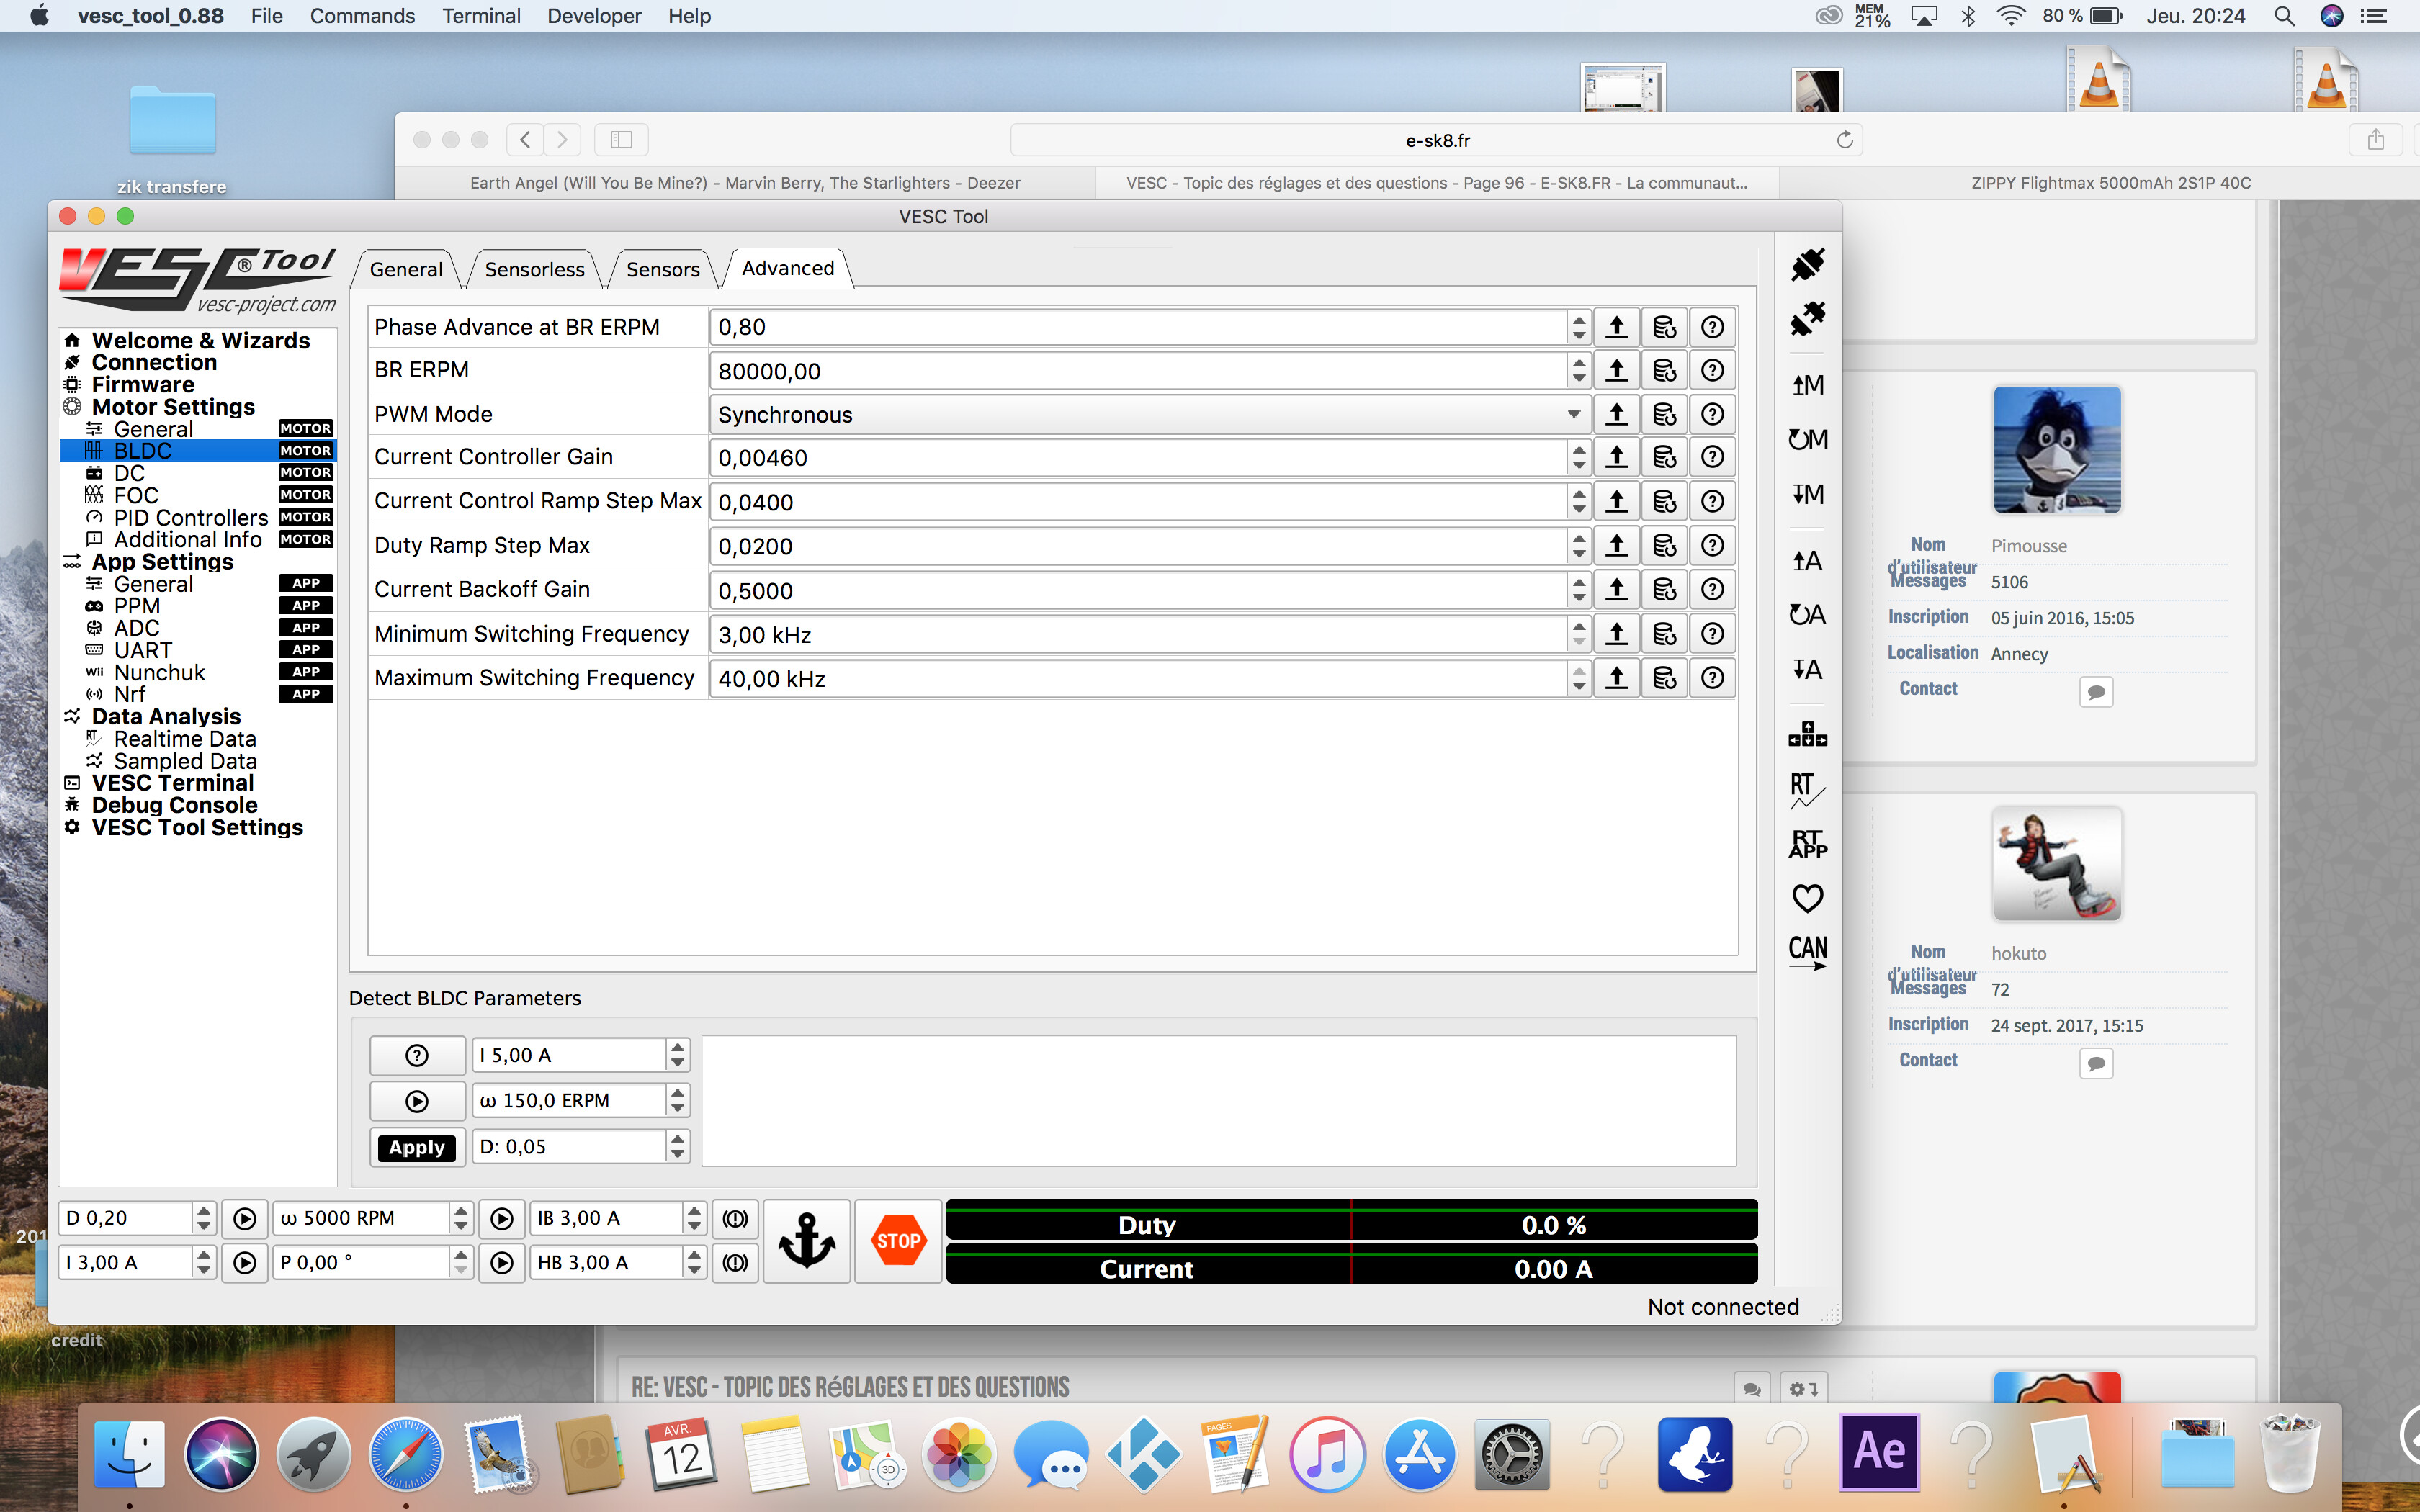2420x1512 pixels.
Task: Switch to the Sensors tab
Action: tap(662, 269)
